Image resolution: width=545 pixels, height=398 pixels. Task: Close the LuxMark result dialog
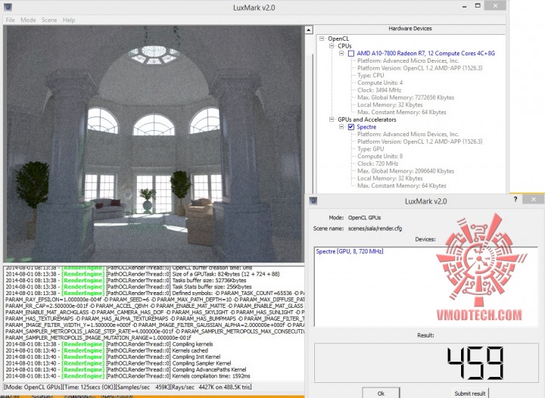tap(534, 199)
